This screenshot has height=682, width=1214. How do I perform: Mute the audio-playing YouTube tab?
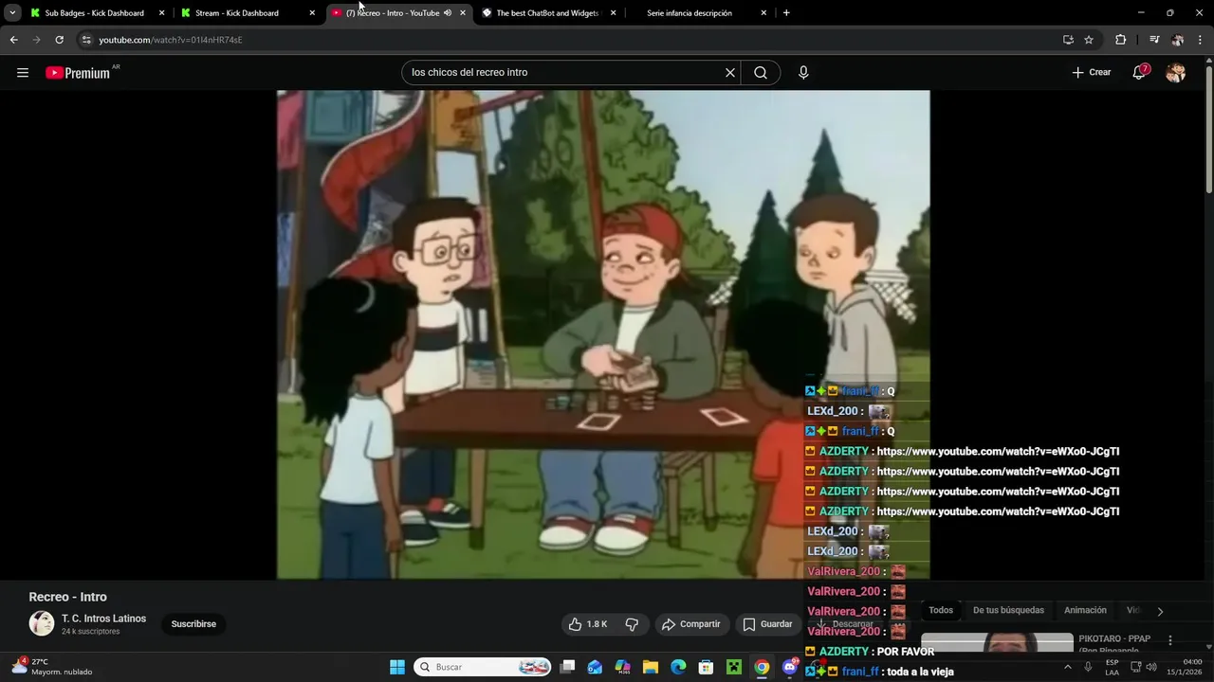pos(448,13)
